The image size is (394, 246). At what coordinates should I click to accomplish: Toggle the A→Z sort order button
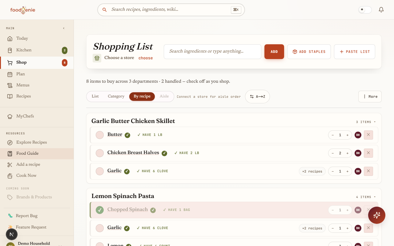(257, 97)
